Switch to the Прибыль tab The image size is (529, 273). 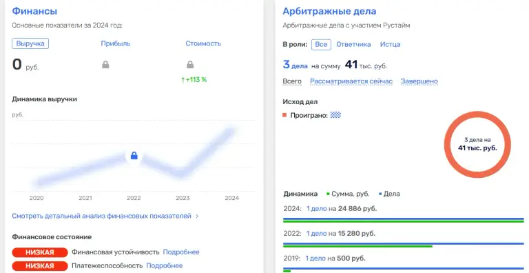116,43
